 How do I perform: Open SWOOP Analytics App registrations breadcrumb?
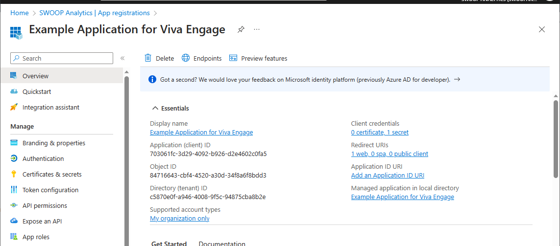click(x=95, y=13)
